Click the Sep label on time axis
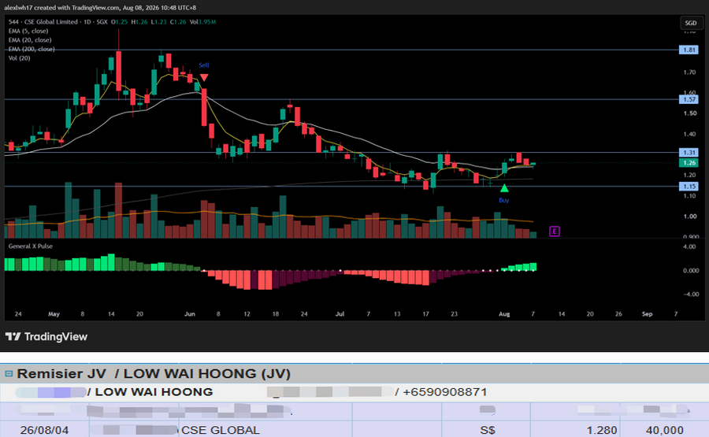Image resolution: width=709 pixels, height=437 pixels. 647,314
